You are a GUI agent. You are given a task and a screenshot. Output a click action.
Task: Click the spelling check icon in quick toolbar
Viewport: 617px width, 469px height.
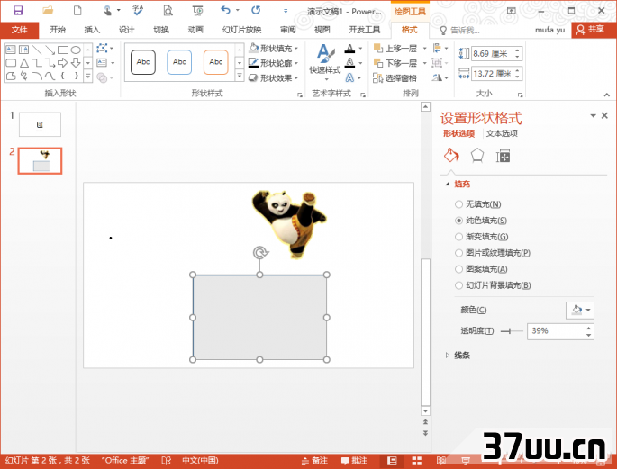[138, 11]
